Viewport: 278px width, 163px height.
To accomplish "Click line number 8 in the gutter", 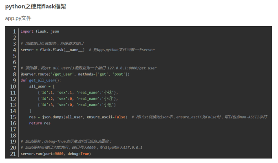I will pyautogui.click(x=14, y=74).
